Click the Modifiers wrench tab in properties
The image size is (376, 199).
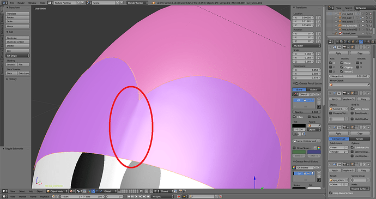(x=361, y=42)
